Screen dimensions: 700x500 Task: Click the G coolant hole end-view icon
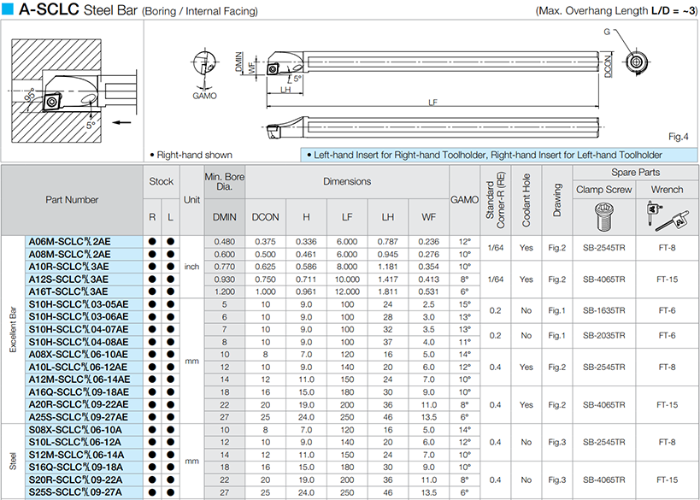(636, 62)
